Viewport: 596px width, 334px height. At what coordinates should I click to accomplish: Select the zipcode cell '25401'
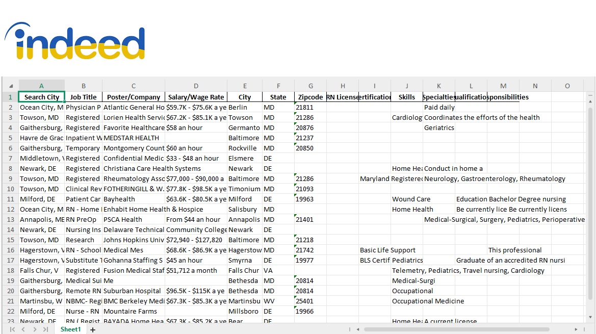(x=310, y=301)
